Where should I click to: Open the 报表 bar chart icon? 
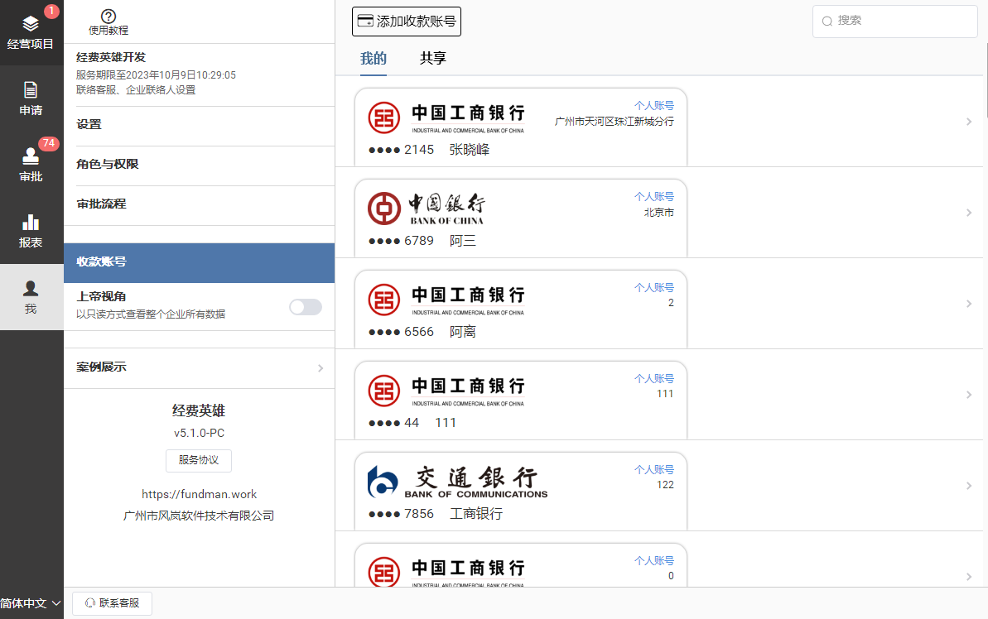click(31, 223)
